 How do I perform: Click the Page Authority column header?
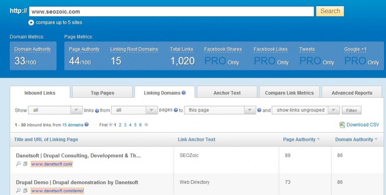(x=299, y=139)
